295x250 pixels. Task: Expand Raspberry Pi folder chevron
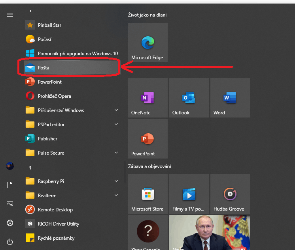(x=116, y=181)
